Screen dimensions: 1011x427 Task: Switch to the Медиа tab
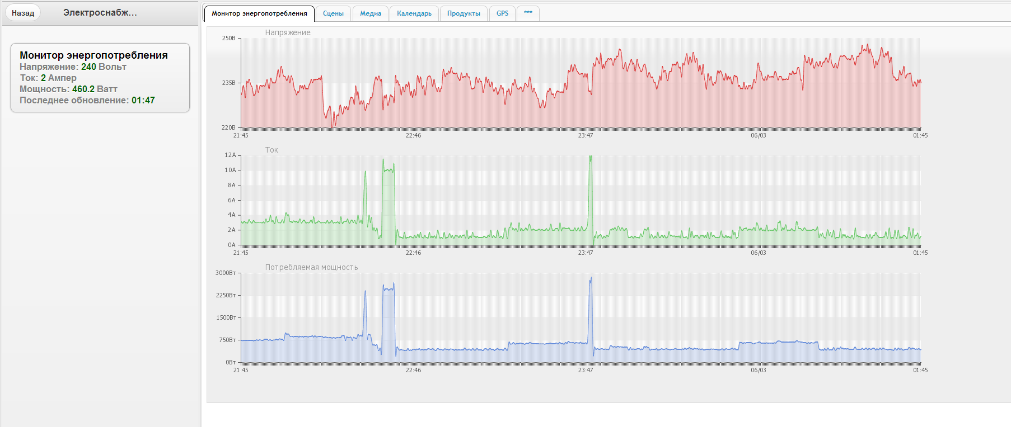pyautogui.click(x=371, y=13)
